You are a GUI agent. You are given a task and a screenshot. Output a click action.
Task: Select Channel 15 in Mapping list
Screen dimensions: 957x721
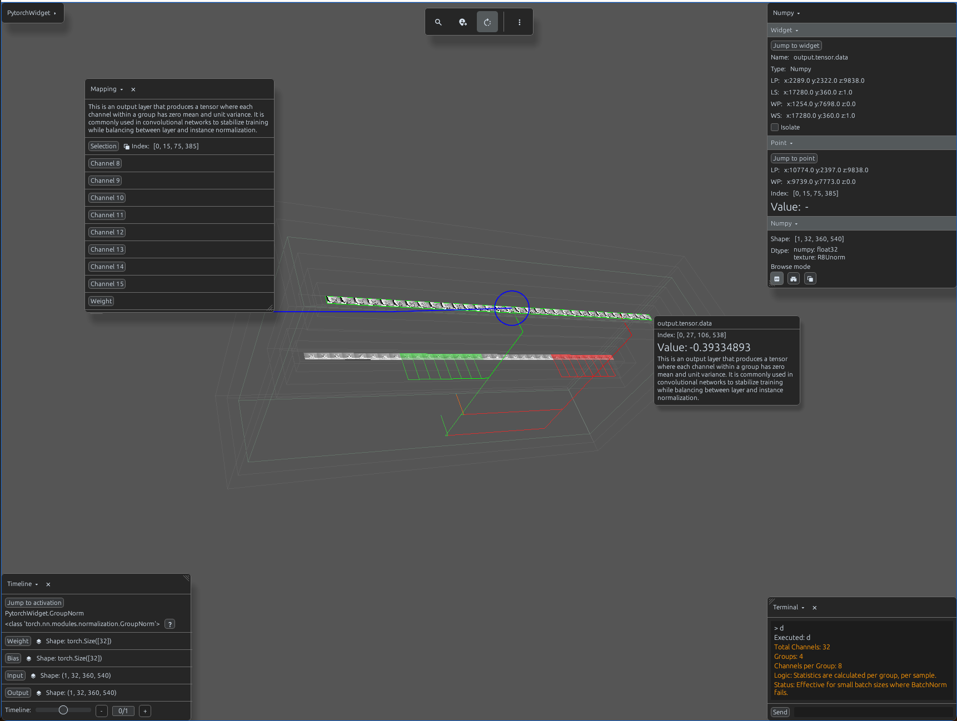click(x=107, y=284)
